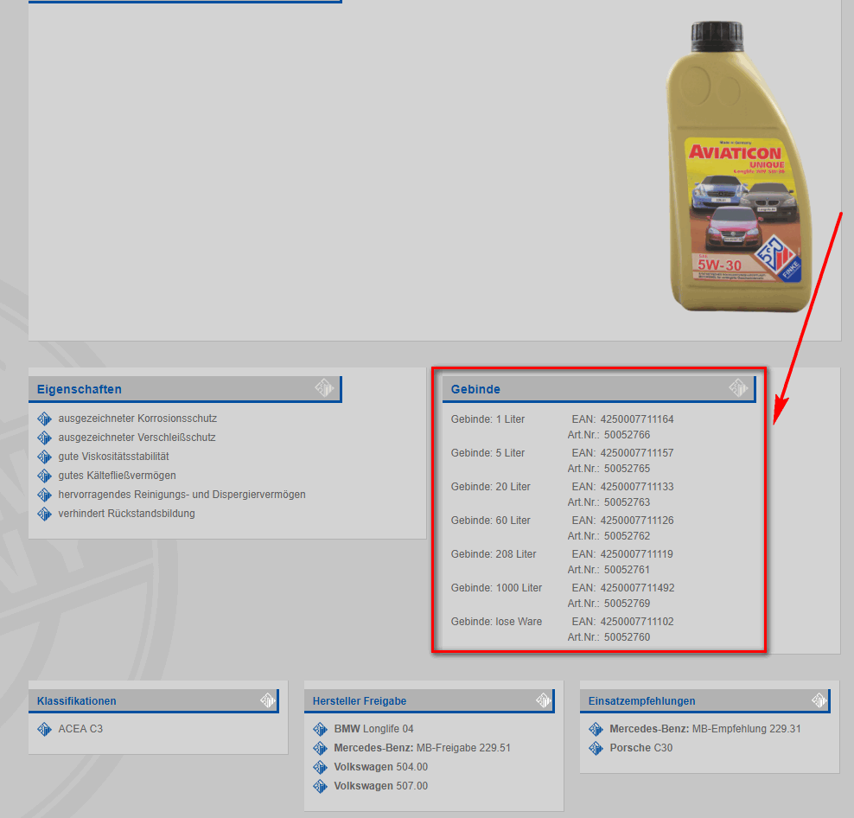Click article number 50052766

pos(627,435)
